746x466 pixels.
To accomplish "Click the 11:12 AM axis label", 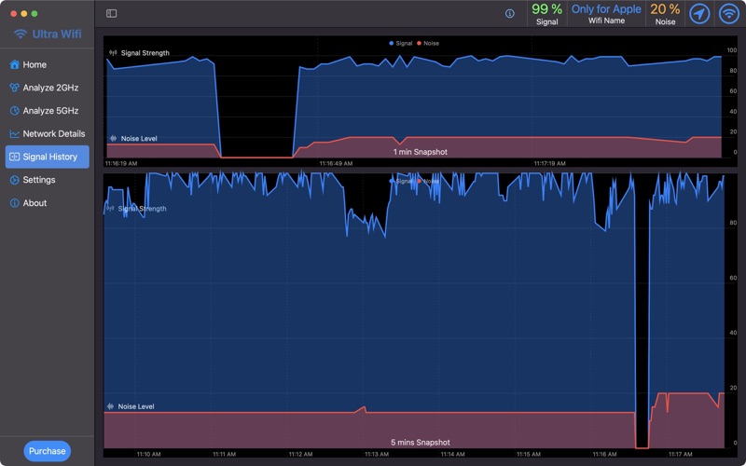I will (300, 455).
